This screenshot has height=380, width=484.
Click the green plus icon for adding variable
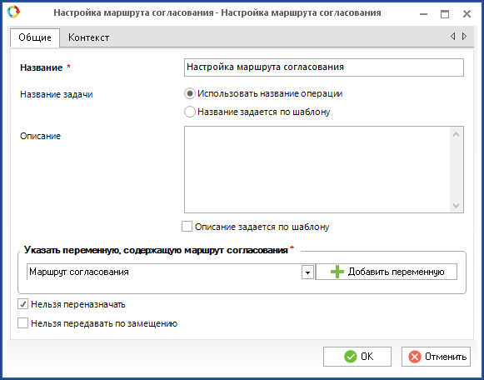point(337,272)
